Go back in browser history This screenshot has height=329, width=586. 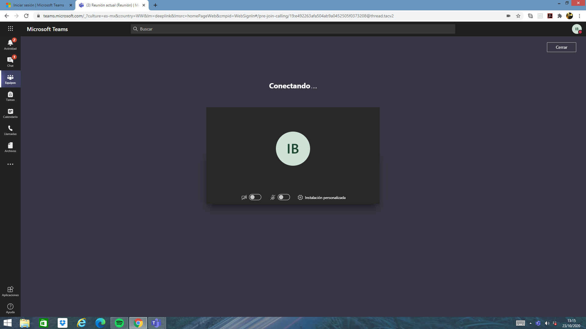click(7, 16)
